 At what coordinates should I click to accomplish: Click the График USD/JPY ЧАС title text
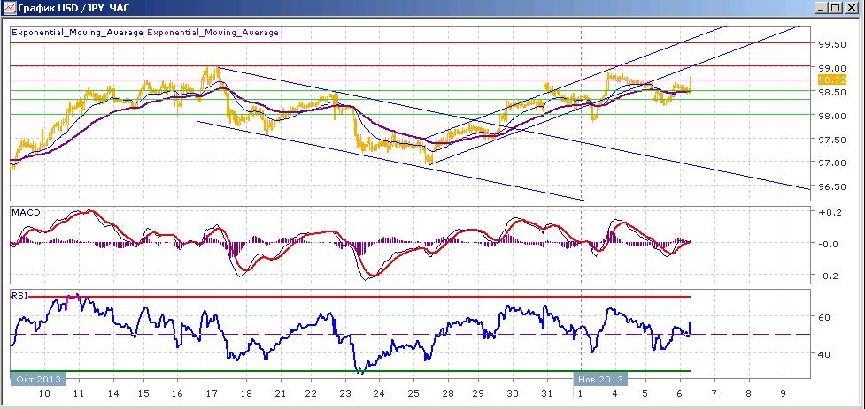coord(74,8)
